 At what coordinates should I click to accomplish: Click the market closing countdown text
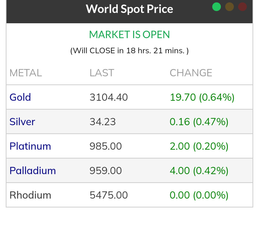point(129,51)
